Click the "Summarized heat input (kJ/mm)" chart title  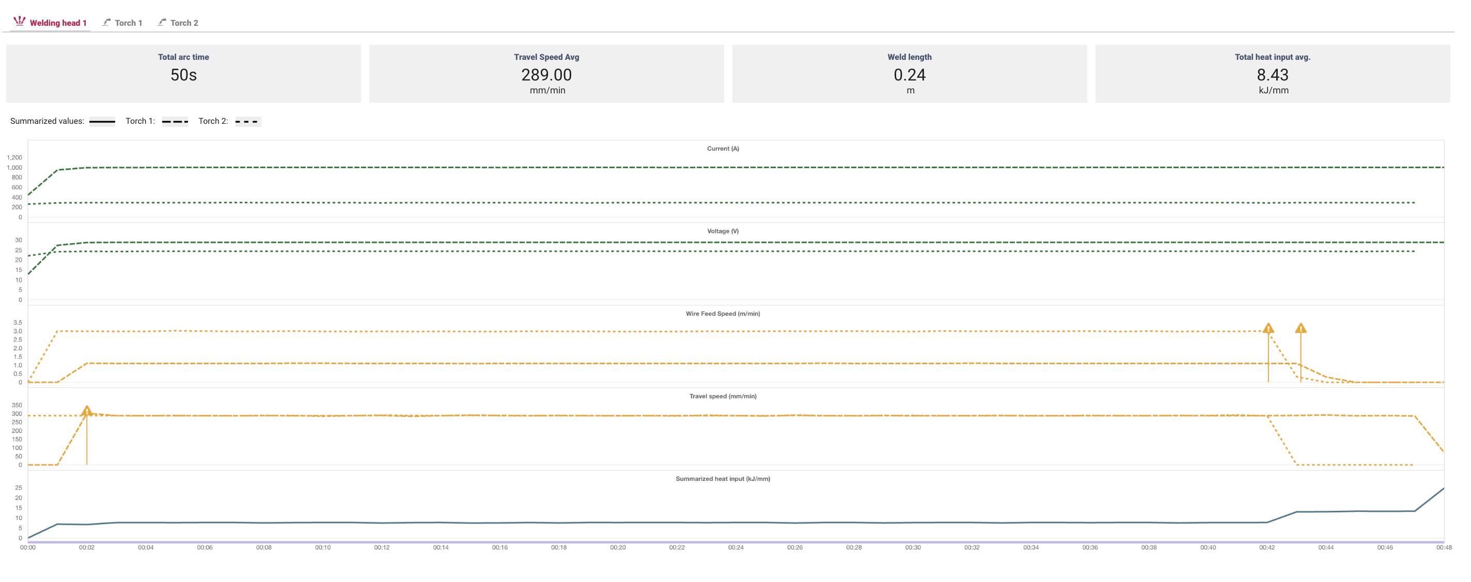723,479
